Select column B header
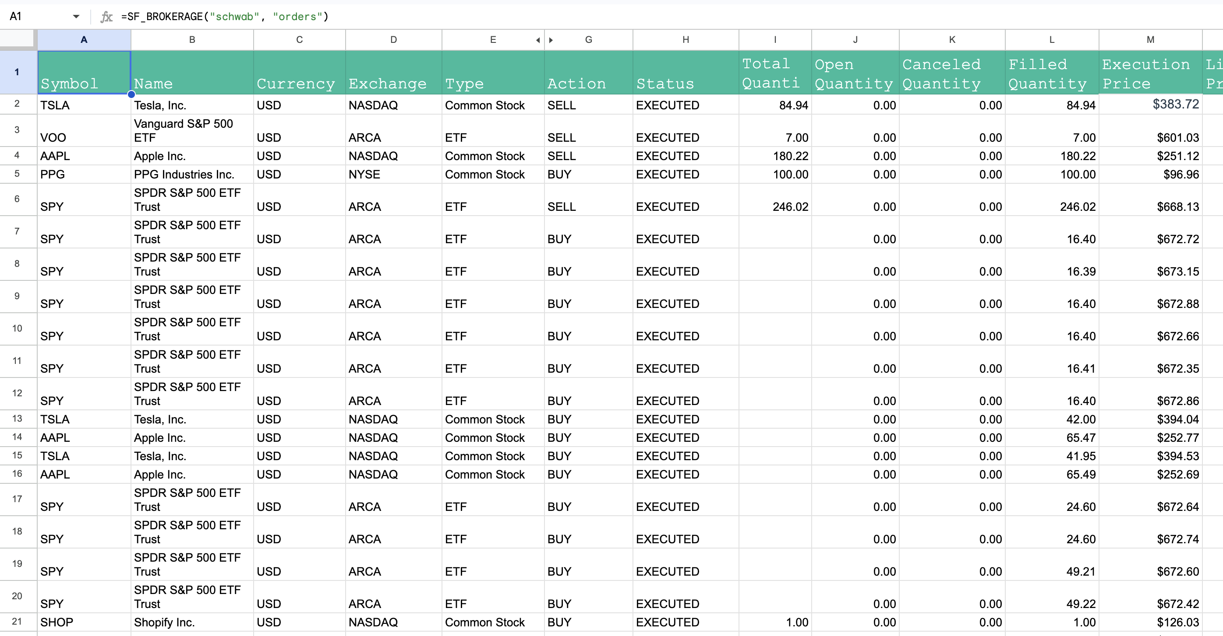 pos(192,40)
